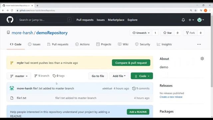Open file1.txt in the file list

point(21,98)
